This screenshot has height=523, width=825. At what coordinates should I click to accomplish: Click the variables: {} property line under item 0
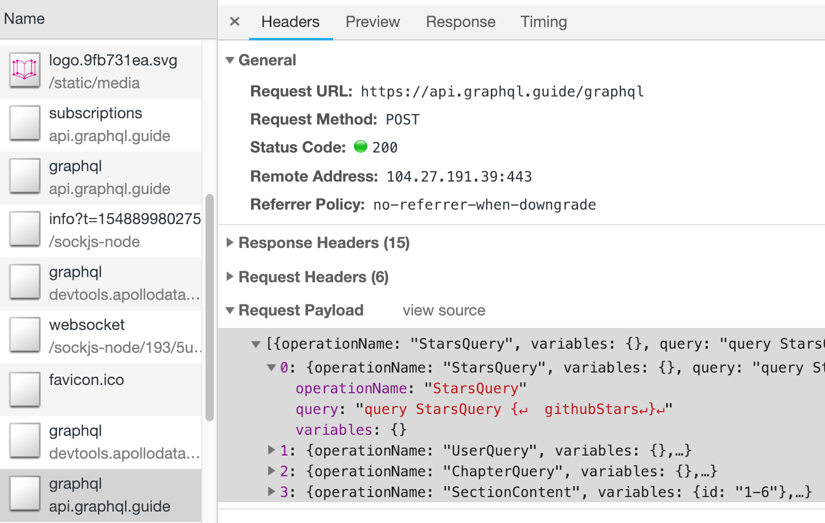click(x=351, y=430)
